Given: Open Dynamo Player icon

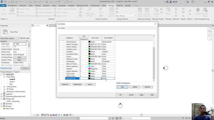Looking at the screenshot, I should (205, 12).
